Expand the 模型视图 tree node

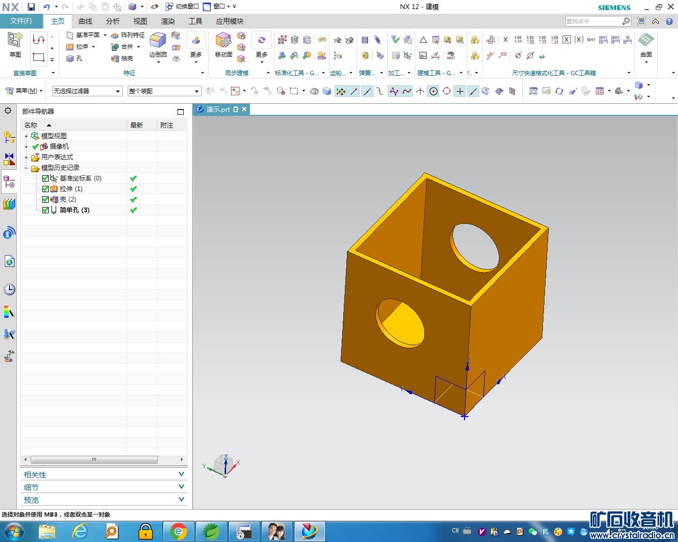click(x=26, y=136)
